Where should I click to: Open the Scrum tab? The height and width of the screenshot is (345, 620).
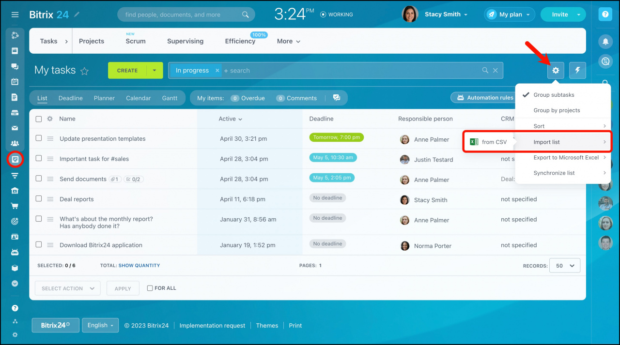tap(136, 41)
